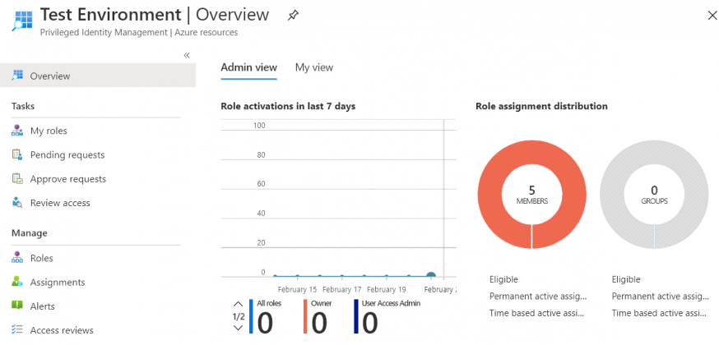719x345 pixels.
Task: Go to next legend page arrow
Action: (239, 328)
